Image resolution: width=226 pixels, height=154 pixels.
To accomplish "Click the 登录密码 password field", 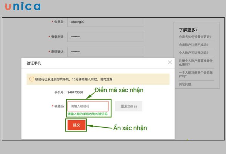I will point(105,37).
